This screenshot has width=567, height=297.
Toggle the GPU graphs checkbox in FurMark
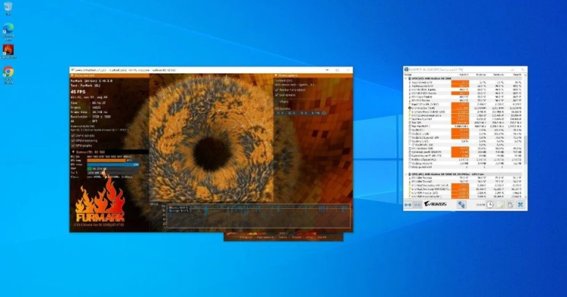point(74,145)
